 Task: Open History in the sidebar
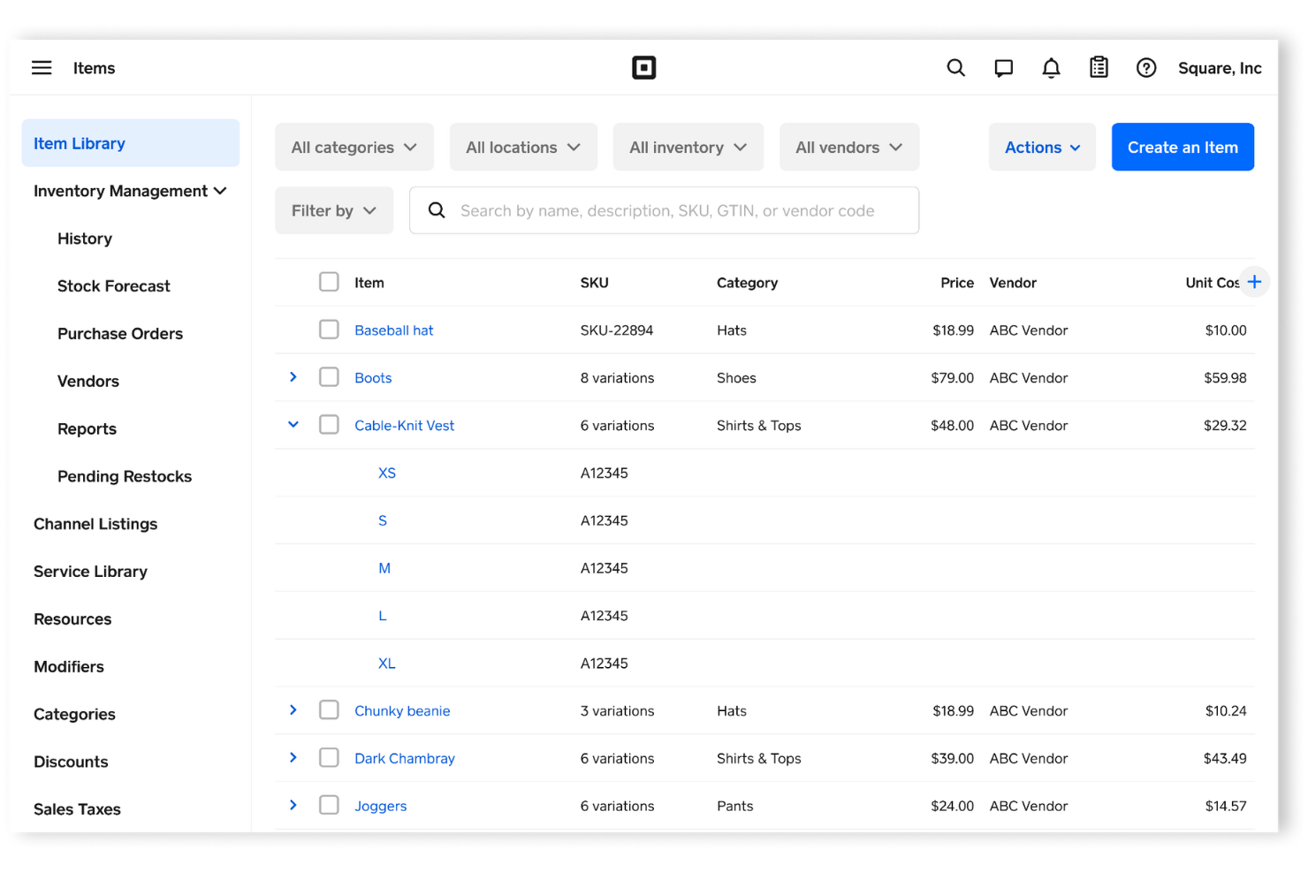coord(85,239)
